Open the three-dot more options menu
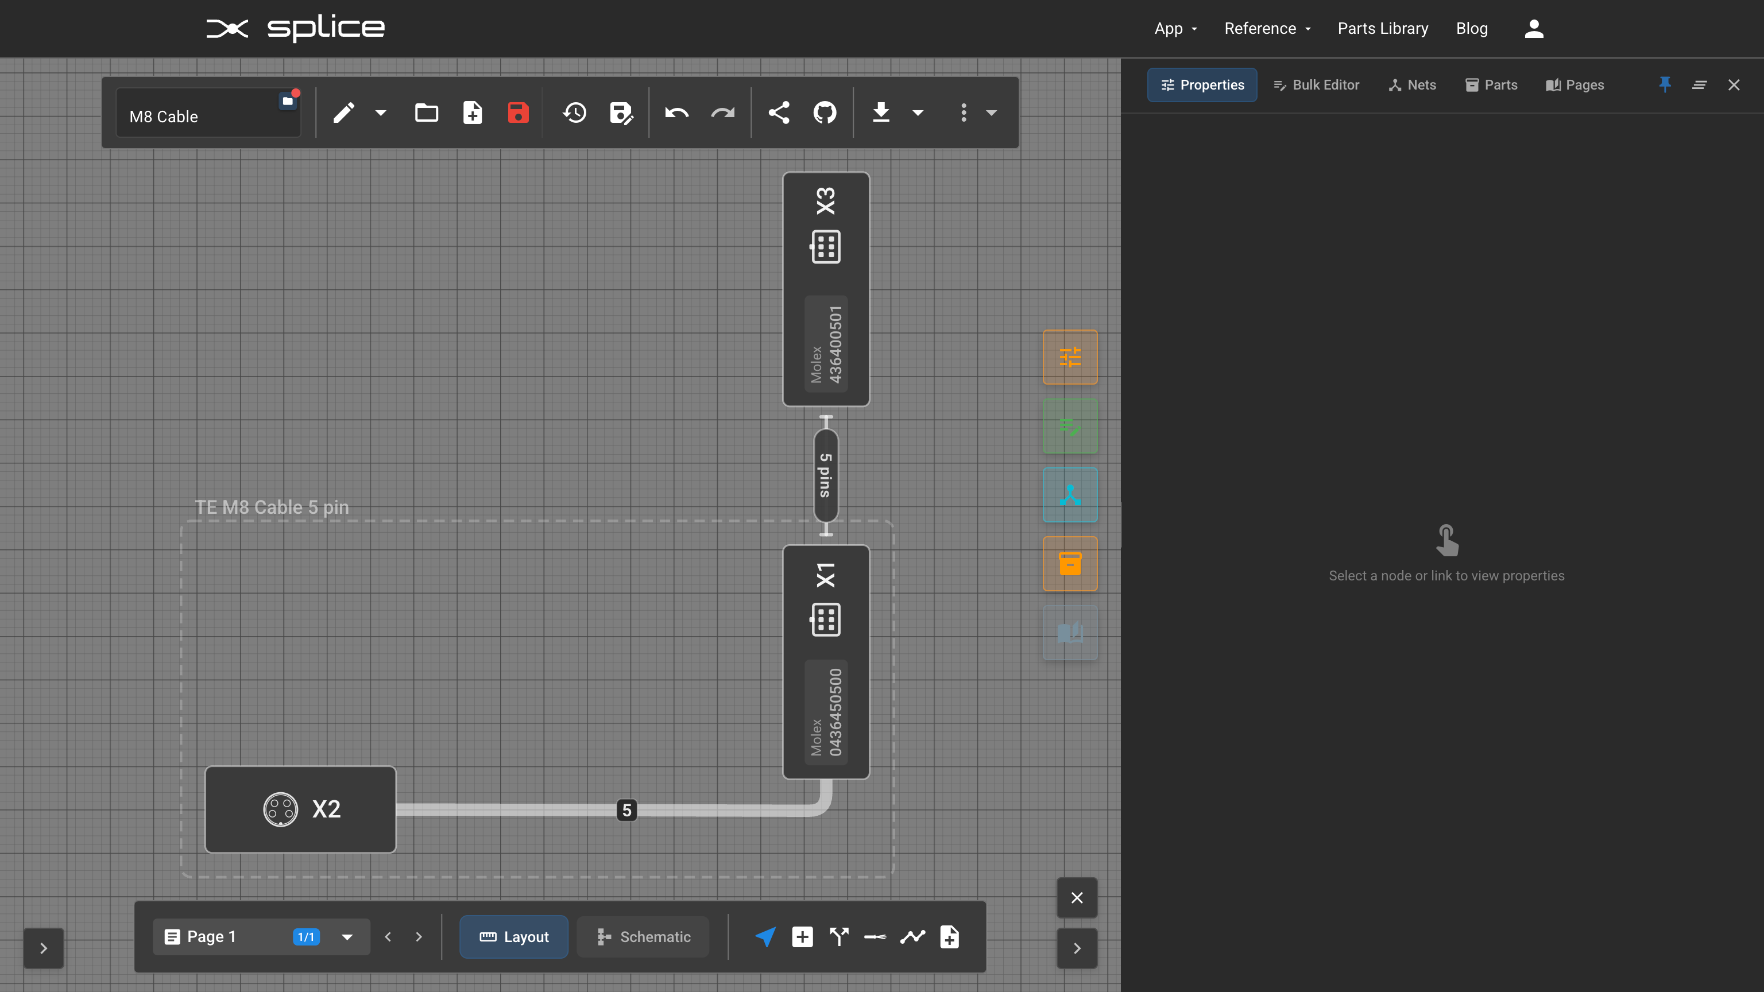 [x=964, y=113]
